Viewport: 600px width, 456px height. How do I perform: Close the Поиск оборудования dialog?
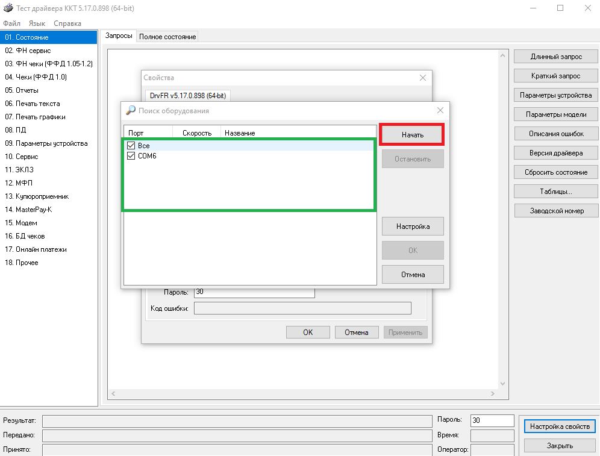(x=440, y=110)
